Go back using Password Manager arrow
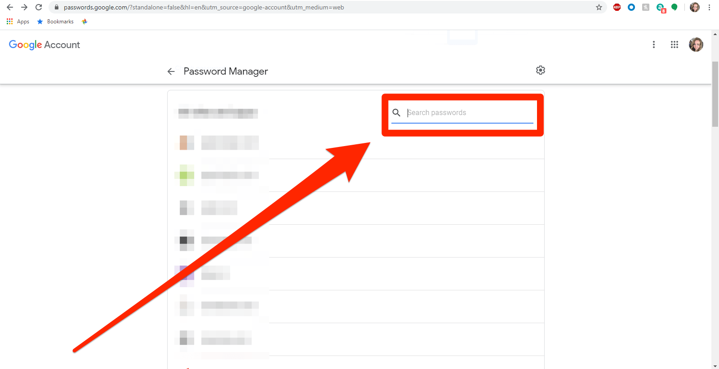Viewport: 719px width, 369px height. pyautogui.click(x=171, y=71)
